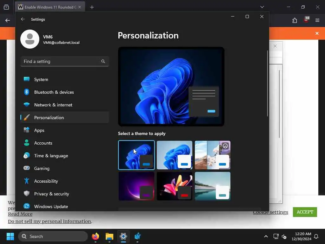Click the VM6 user avatar picture
Viewport: 325px width, 244px height.
pos(30,39)
